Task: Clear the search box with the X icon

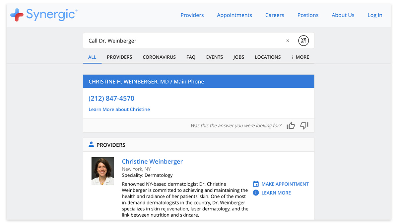Action: [x=288, y=41]
